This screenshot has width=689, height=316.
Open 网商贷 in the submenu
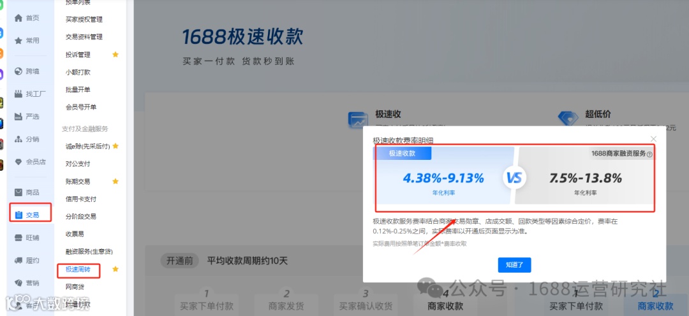[75, 287]
